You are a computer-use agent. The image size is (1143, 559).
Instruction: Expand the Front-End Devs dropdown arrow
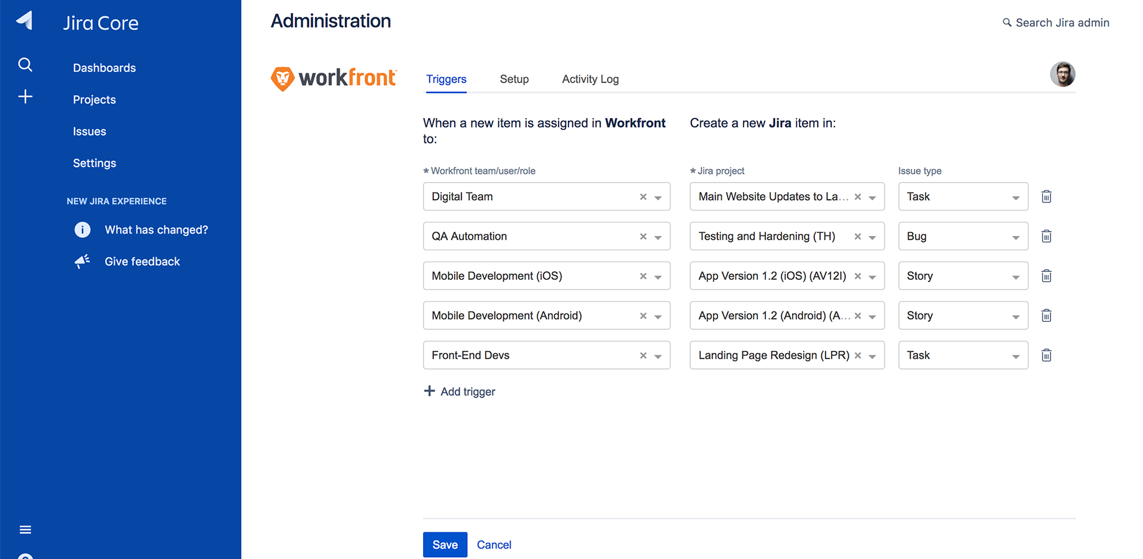(658, 357)
